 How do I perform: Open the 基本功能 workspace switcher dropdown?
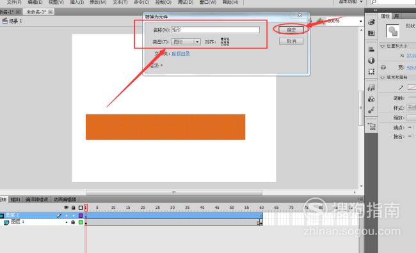[x=351, y=2]
